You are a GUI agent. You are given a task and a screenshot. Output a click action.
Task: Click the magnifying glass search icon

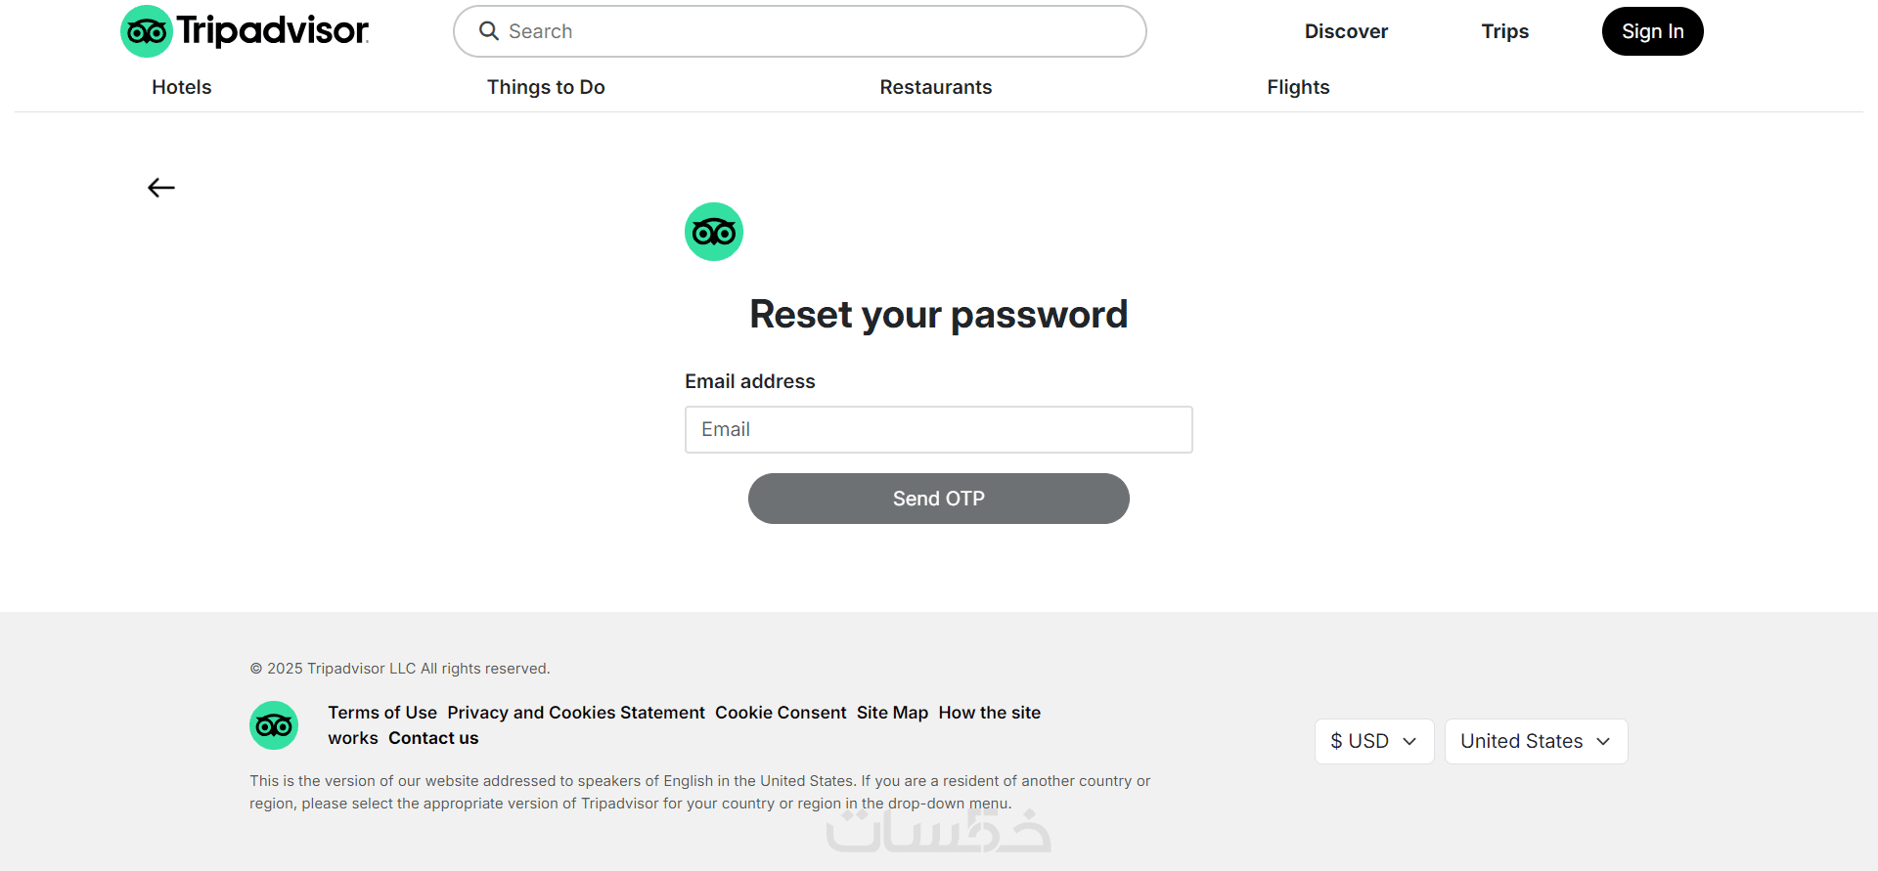489,31
